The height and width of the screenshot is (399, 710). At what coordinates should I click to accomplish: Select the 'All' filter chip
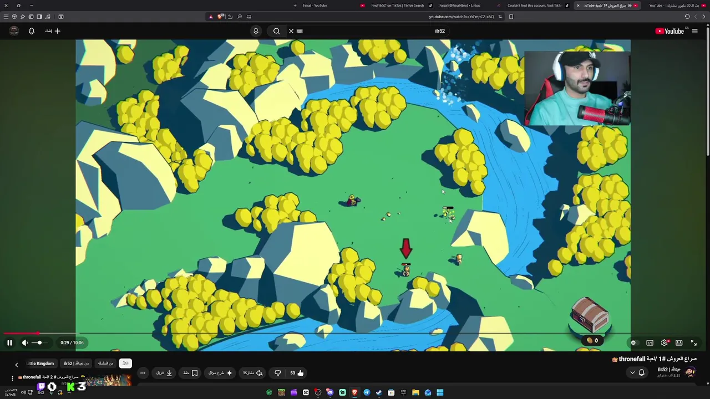(125, 364)
